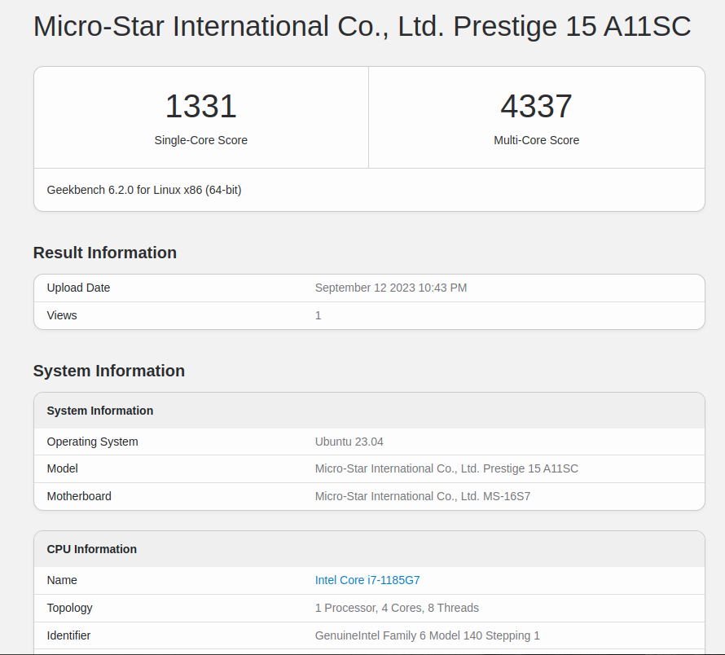Open the Intel Core i7-1185G7 processor link
This screenshot has height=655, width=725.
367,580
